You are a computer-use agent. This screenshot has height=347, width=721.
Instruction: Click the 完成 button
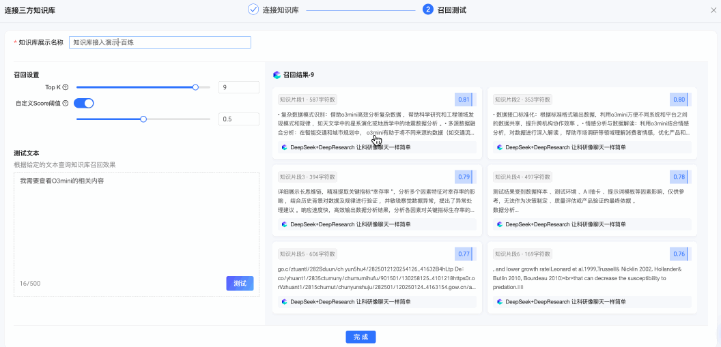coord(360,337)
